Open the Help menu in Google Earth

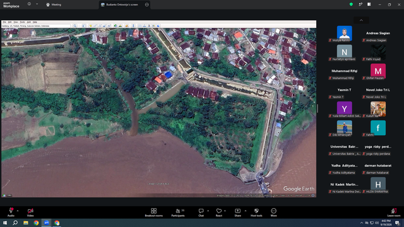point(35,22)
